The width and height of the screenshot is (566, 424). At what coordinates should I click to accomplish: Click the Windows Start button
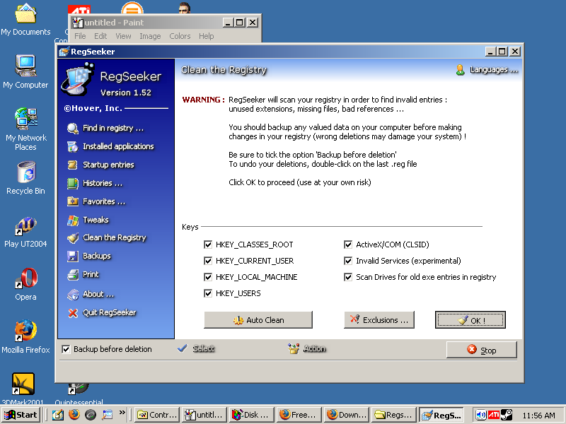click(21, 415)
